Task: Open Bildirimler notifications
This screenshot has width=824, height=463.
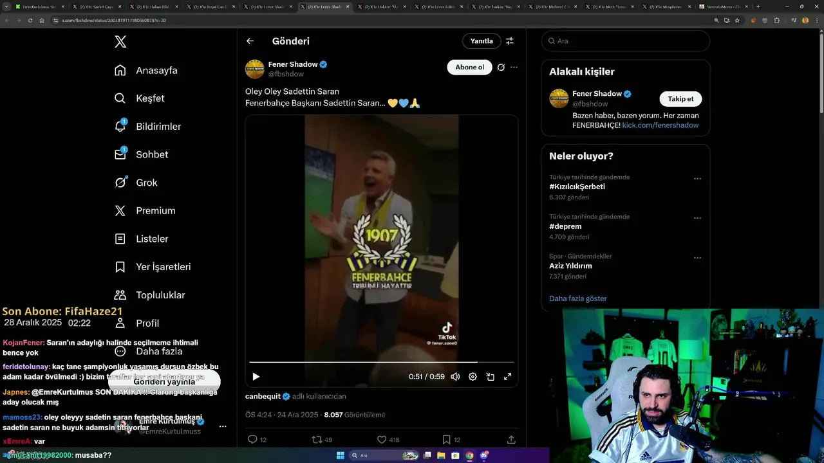Action: click(147, 127)
